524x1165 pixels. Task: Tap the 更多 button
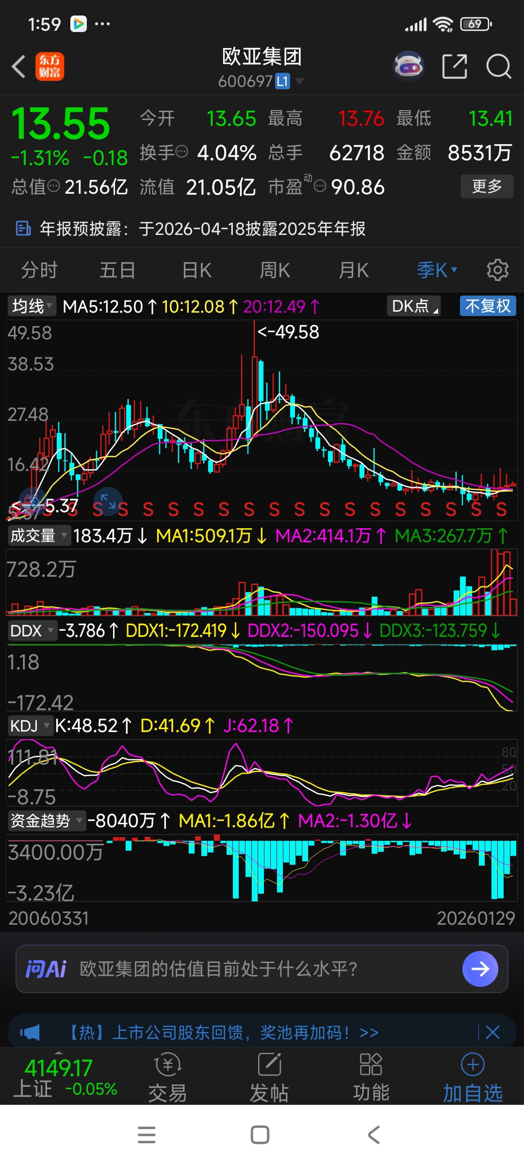pyautogui.click(x=487, y=186)
